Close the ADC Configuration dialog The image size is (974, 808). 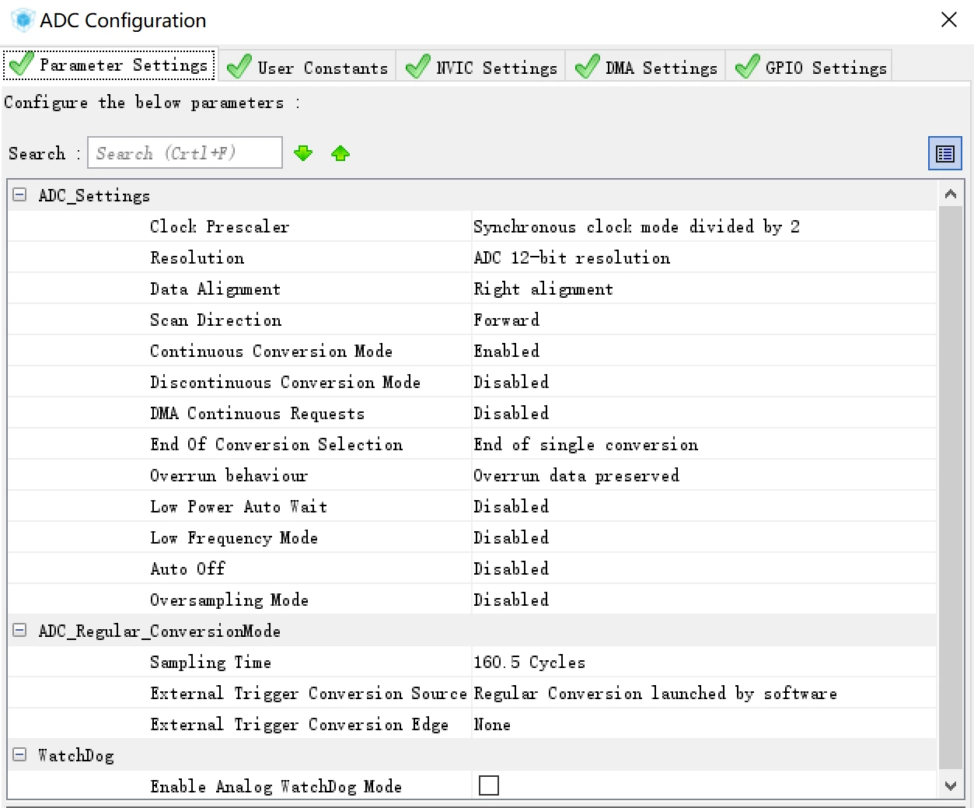tap(949, 19)
